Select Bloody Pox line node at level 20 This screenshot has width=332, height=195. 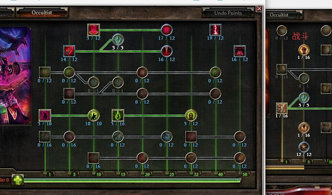[x=142, y=73]
